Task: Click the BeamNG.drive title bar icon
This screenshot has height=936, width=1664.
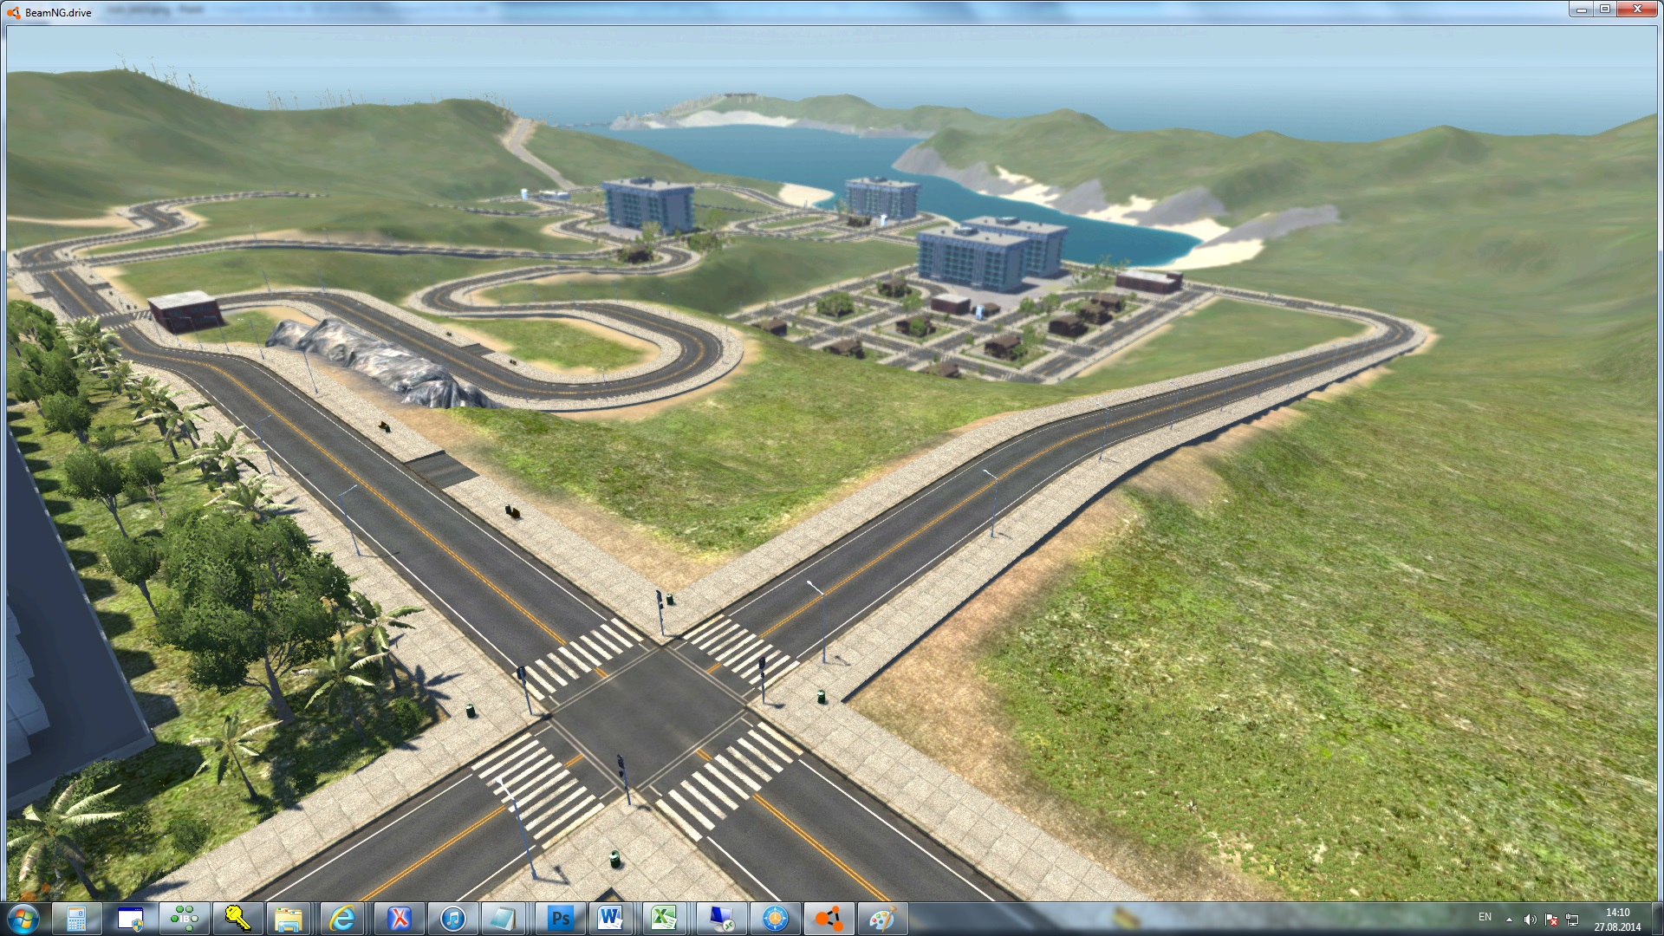Action: click(x=13, y=12)
